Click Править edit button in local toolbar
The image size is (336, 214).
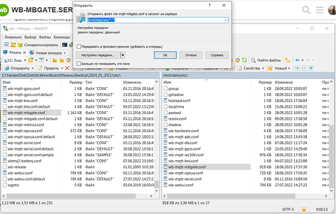point(49,68)
